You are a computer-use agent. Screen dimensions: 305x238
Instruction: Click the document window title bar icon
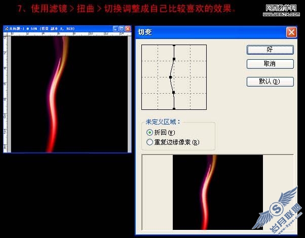(7, 29)
